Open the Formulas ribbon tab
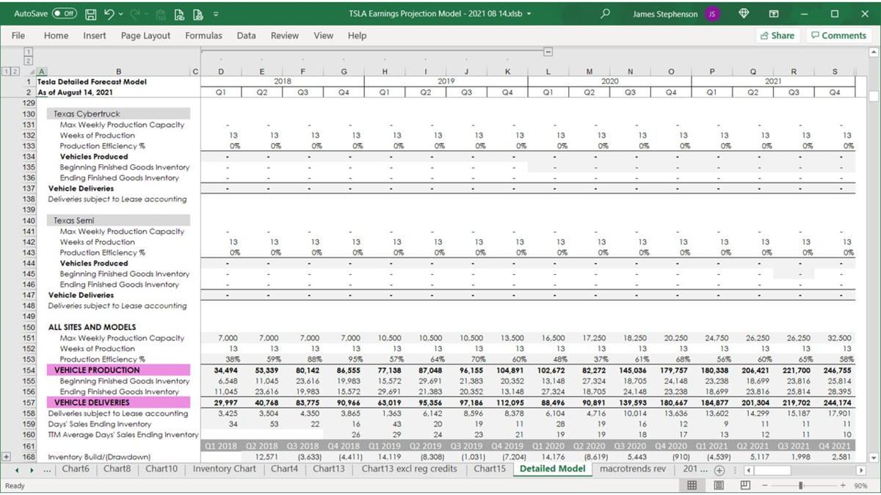 click(x=203, y=35)
